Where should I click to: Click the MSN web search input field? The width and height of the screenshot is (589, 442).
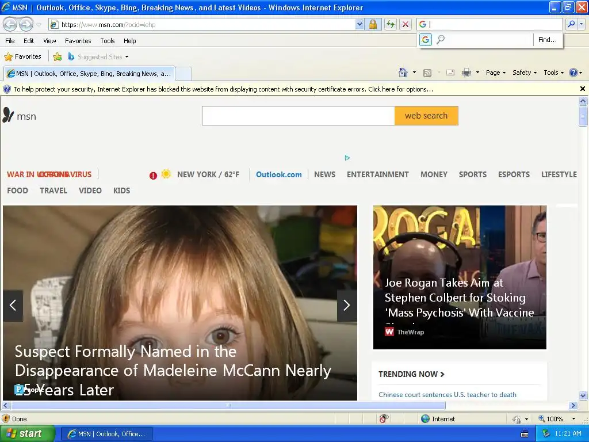pyautogui.click(x=299, y=116)
